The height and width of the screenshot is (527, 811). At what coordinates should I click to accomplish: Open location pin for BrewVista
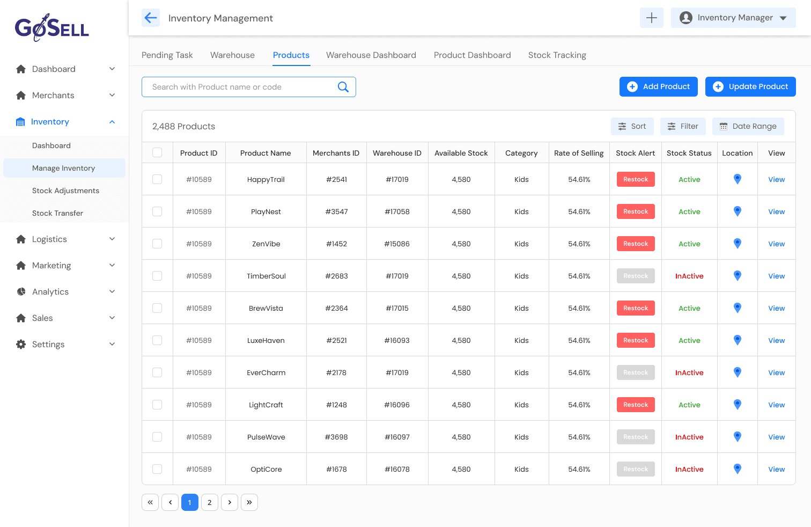738,308
